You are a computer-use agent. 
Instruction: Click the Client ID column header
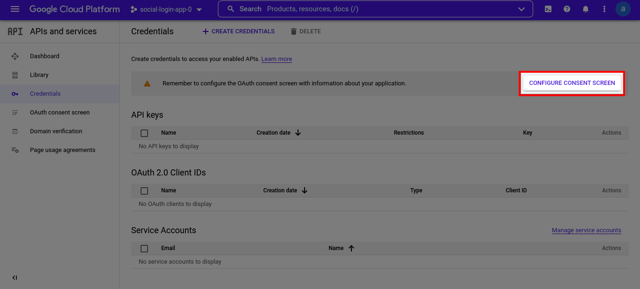tap(516, 190)
